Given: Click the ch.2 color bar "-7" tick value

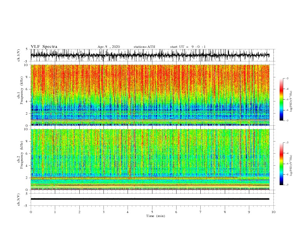Looking at the screenshot, I should tap(287, 185).
